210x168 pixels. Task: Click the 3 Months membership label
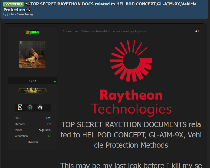click(x=32, y=142)
